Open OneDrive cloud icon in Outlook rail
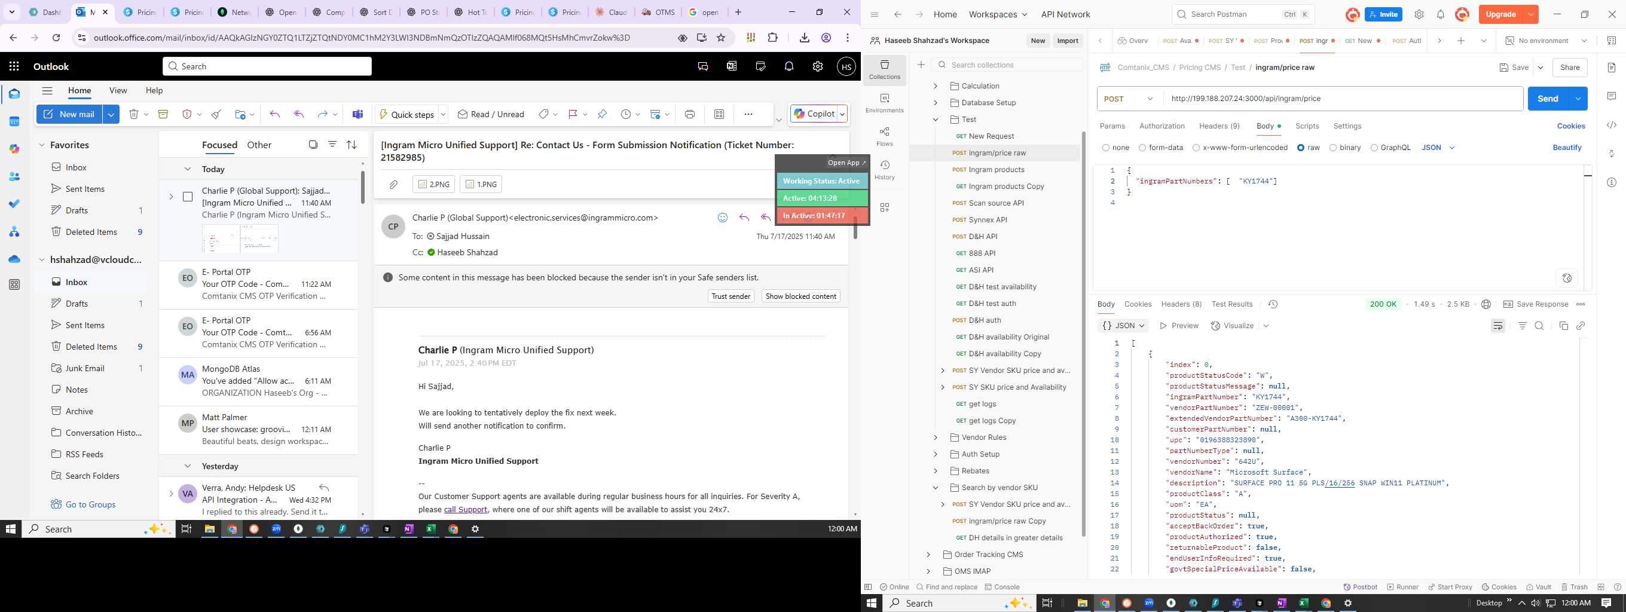 14,259
